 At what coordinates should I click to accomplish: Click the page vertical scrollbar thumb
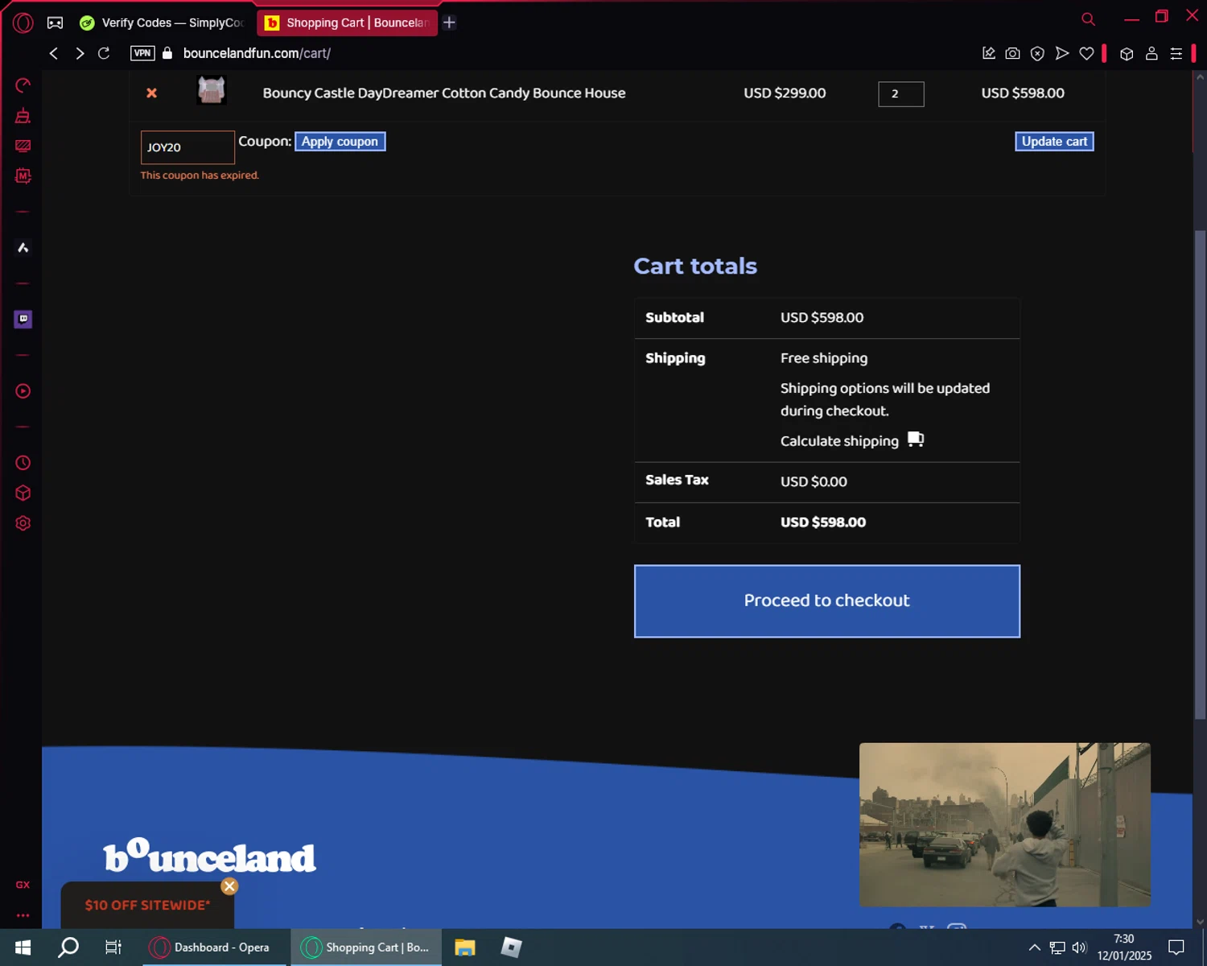[x=1200, y=475]
